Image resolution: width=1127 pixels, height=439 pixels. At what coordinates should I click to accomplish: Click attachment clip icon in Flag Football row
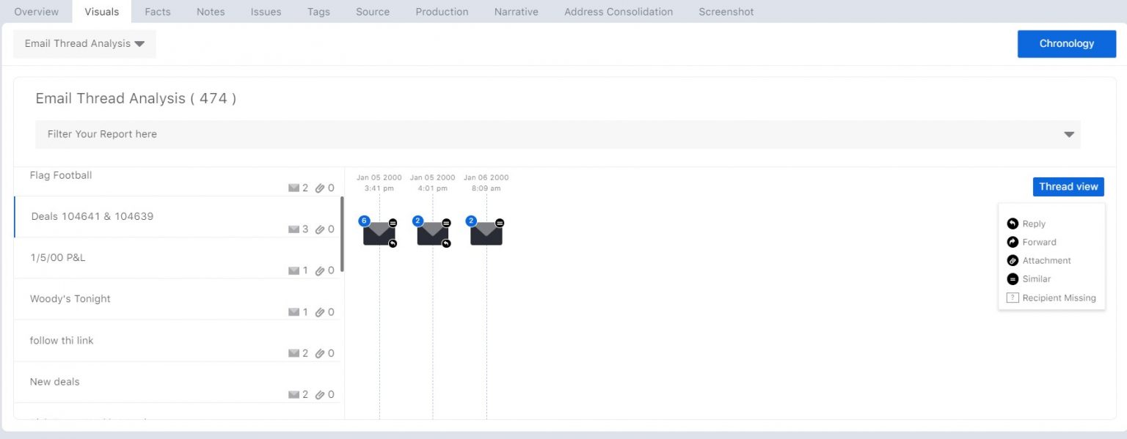[x=320, y=188]
